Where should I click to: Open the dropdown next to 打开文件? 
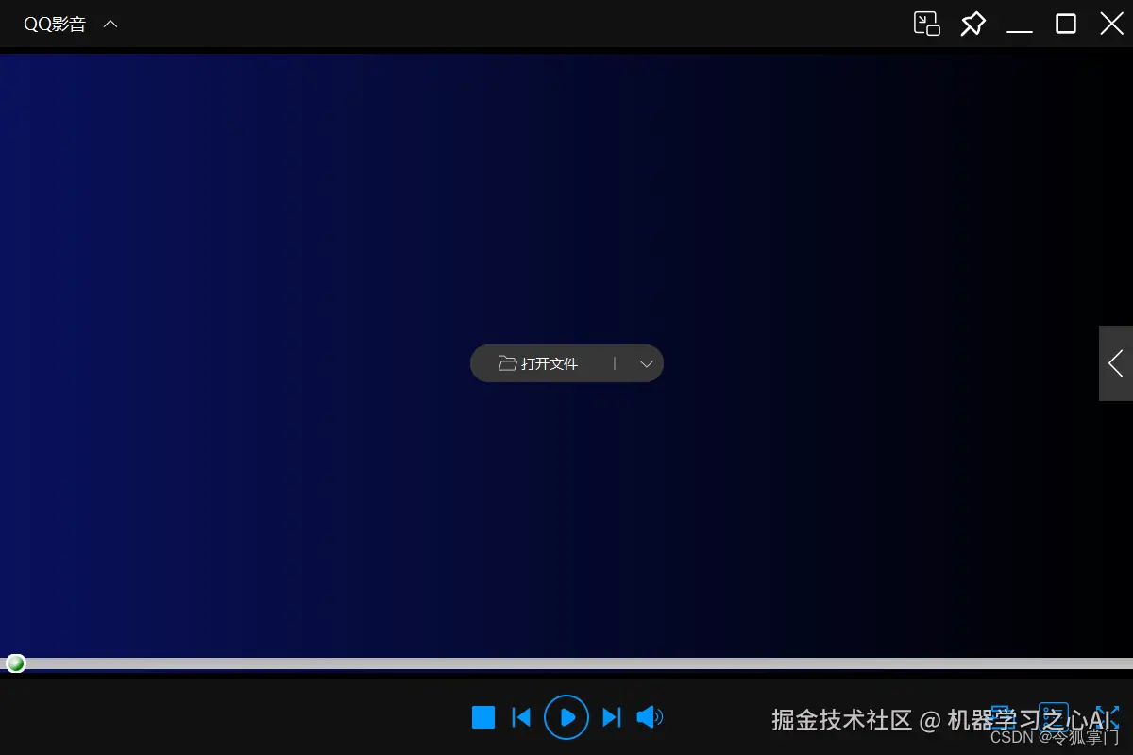(646, 363)
